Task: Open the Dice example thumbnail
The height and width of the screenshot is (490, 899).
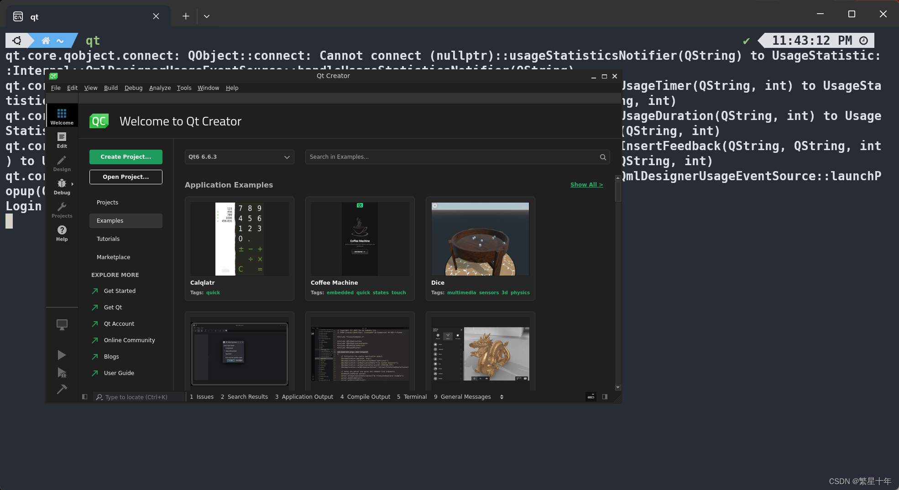Action: point(481,239)
